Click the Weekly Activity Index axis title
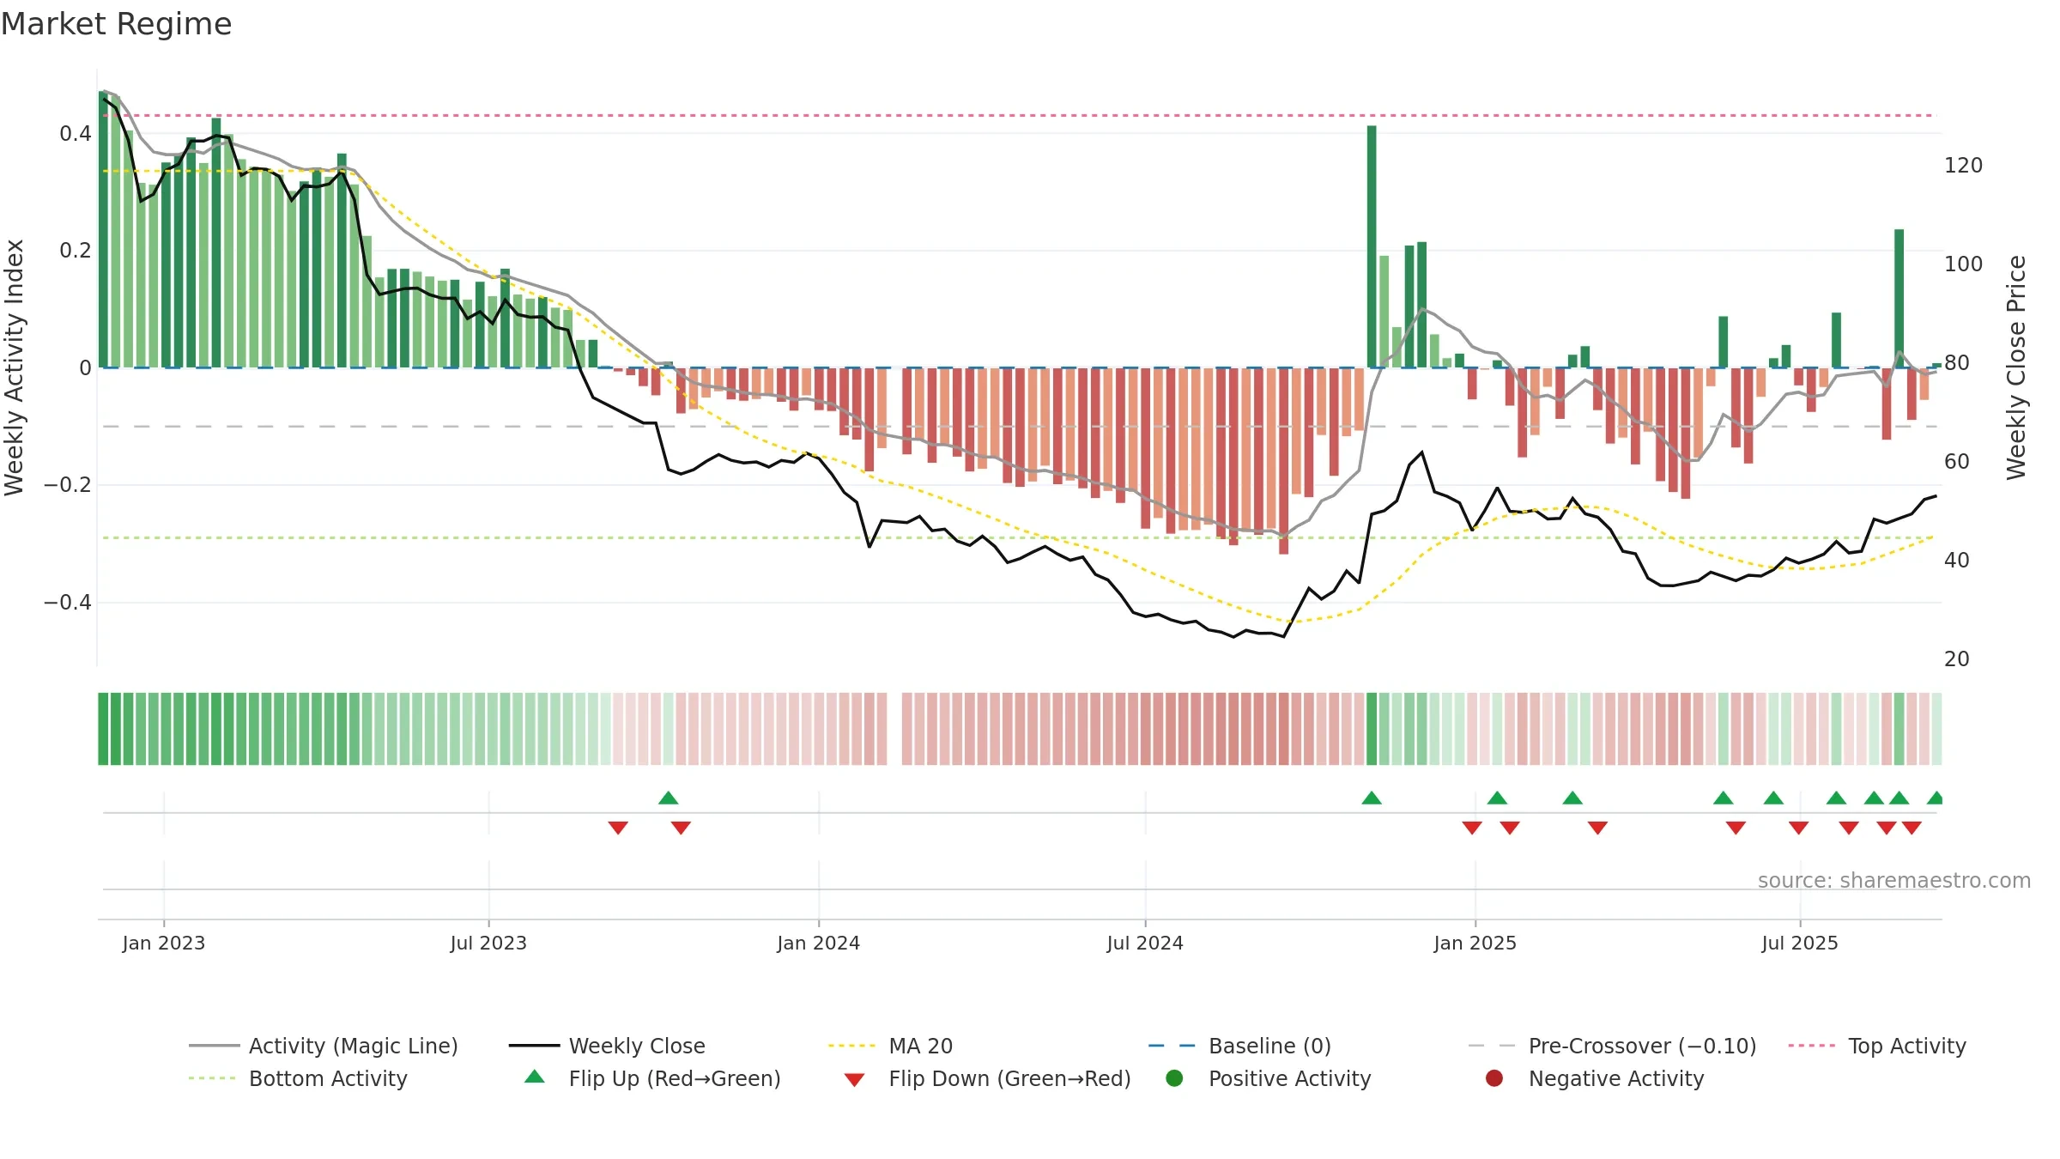 click(x=15, y=367)
